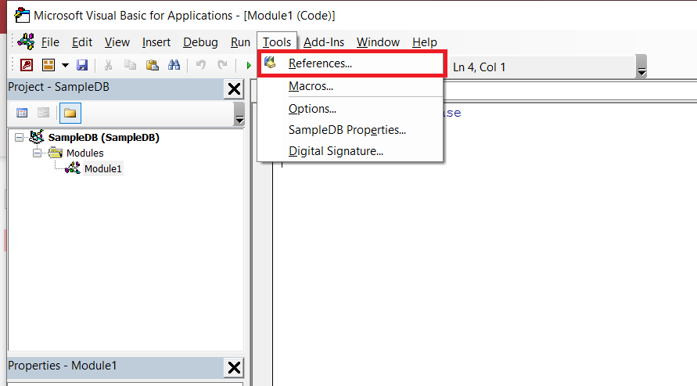Click References icon in Tools menu

click(x=270, y=63)
